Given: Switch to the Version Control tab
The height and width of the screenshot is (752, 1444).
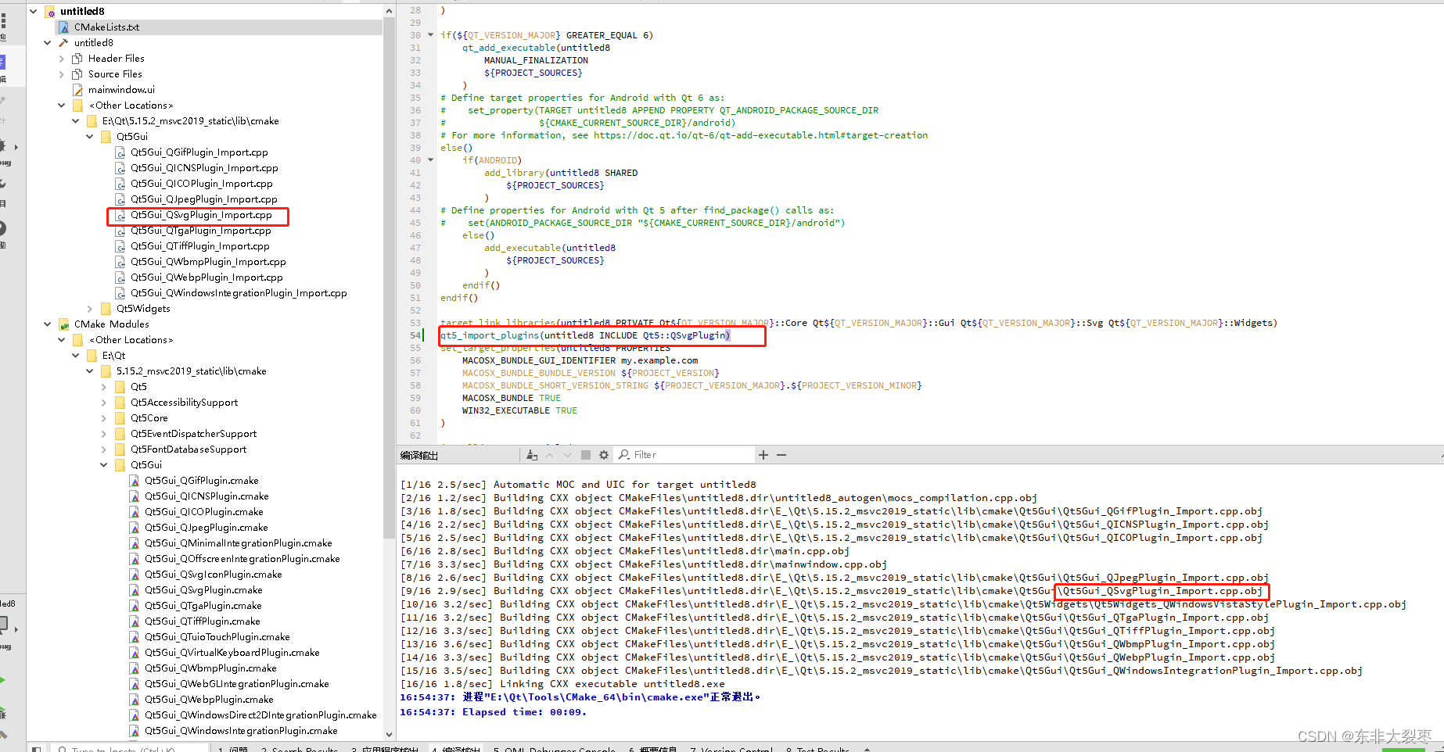Looking at the screenshot, I should (x=731, y=747).
